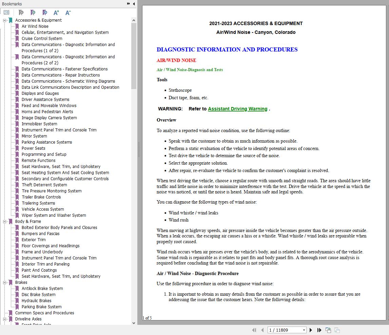Open Cellular, Entertainment, and Navigation System bookmark
This screenshot has width=389, height=335.
click(x=65, y=33)
